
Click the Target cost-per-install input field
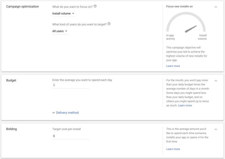71,136
